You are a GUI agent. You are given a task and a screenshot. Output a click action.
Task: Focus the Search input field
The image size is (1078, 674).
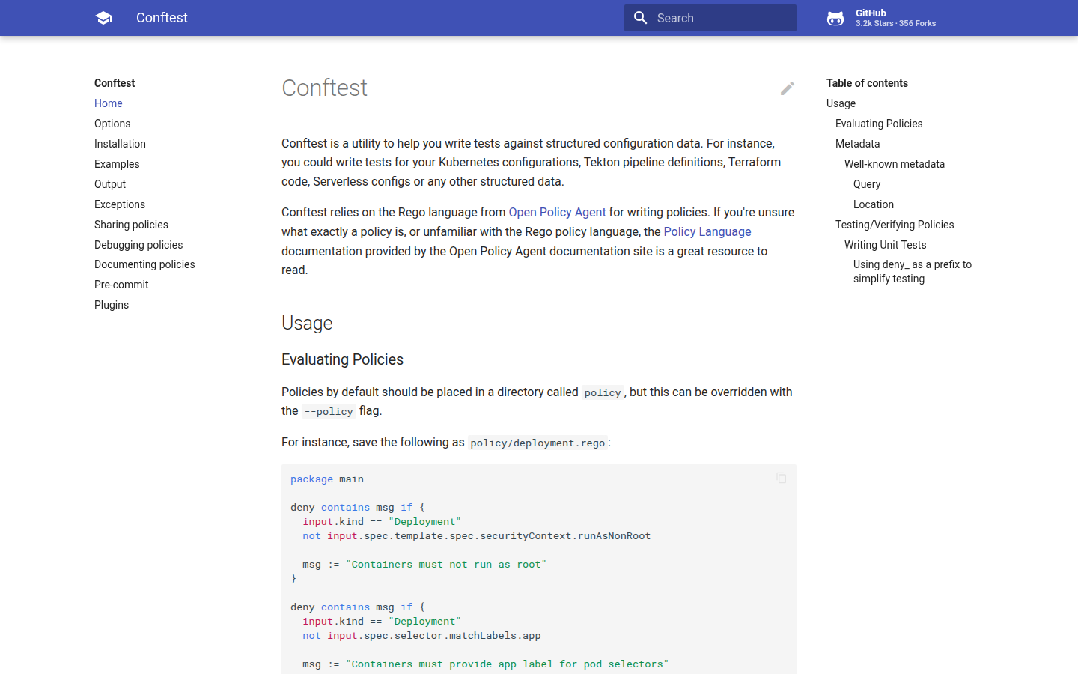pyautogui.click(x=710, y=18)
